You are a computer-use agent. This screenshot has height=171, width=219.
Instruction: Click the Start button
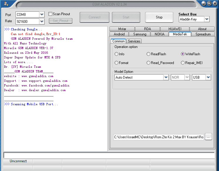coord(126,17)
